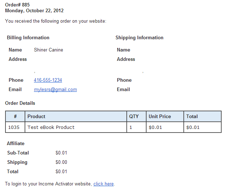
Task: Select the name Shiner Canine
Action: 48,50
